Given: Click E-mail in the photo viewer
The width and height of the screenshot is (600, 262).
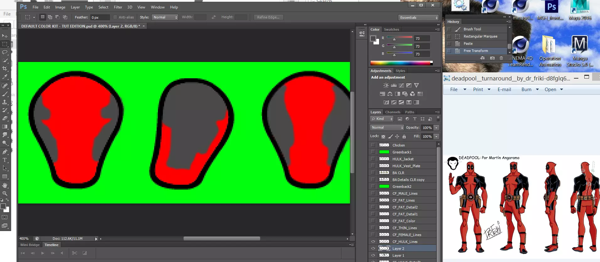Looking at the screenshot, I should point(504,90).
